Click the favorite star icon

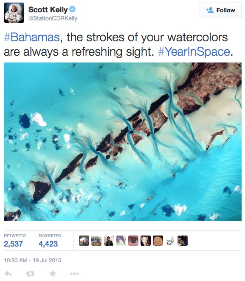tap(52, 273)
